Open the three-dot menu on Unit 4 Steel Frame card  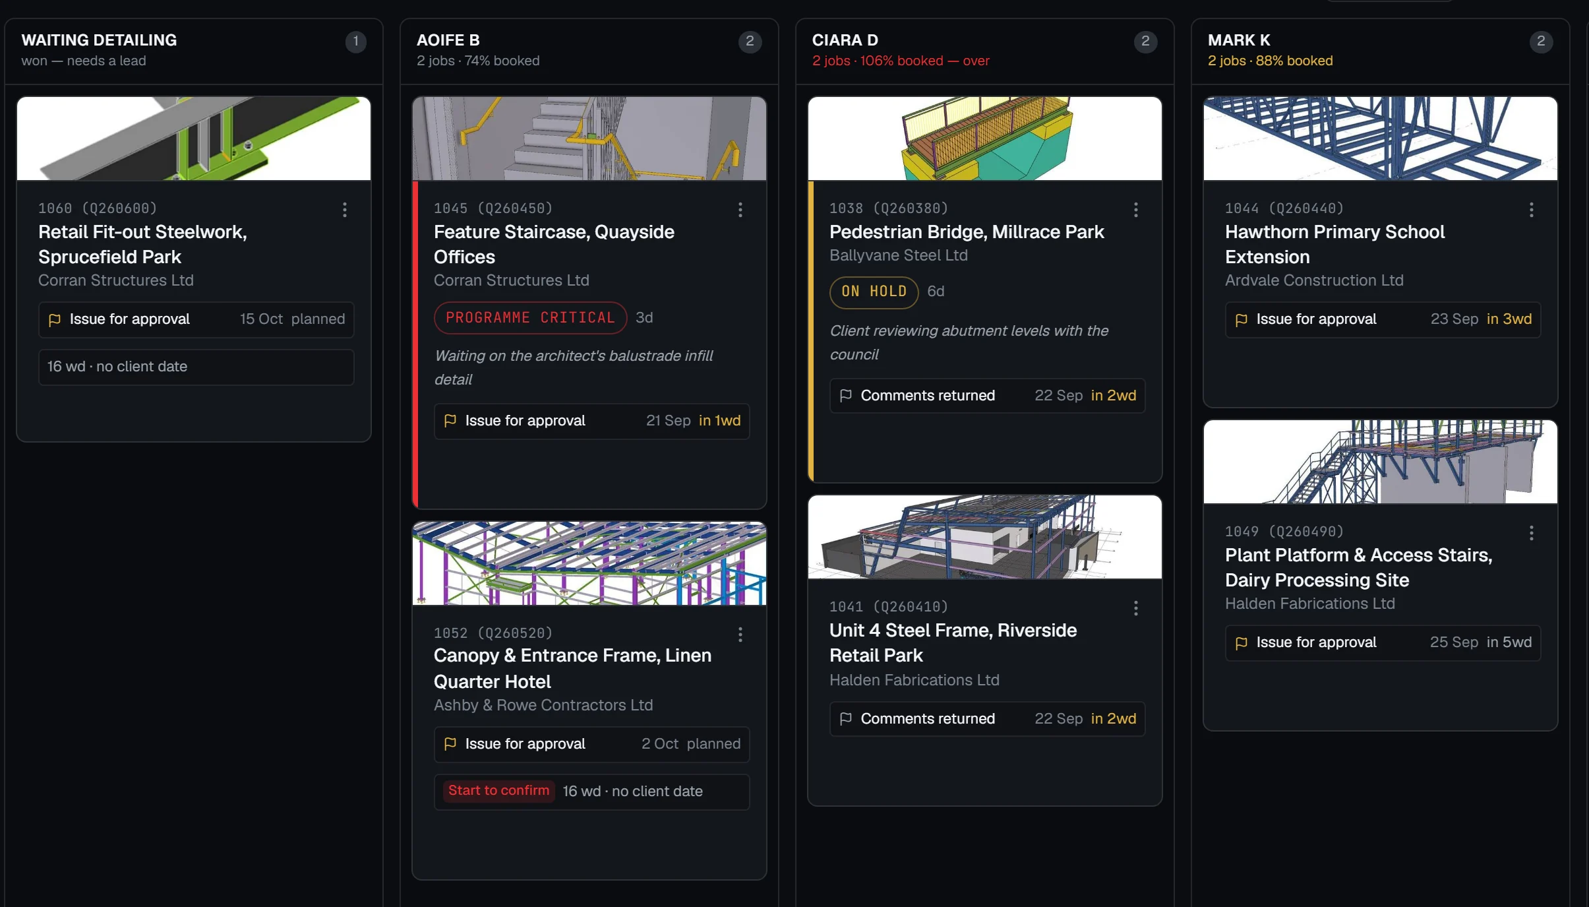click(1135, 608)
